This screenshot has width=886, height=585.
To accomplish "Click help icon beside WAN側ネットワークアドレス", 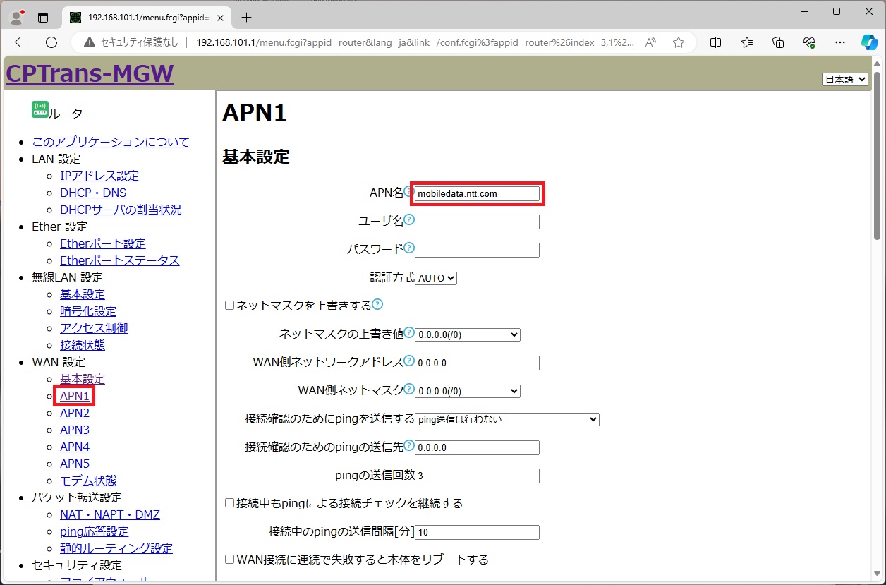I will coord(408,361).
